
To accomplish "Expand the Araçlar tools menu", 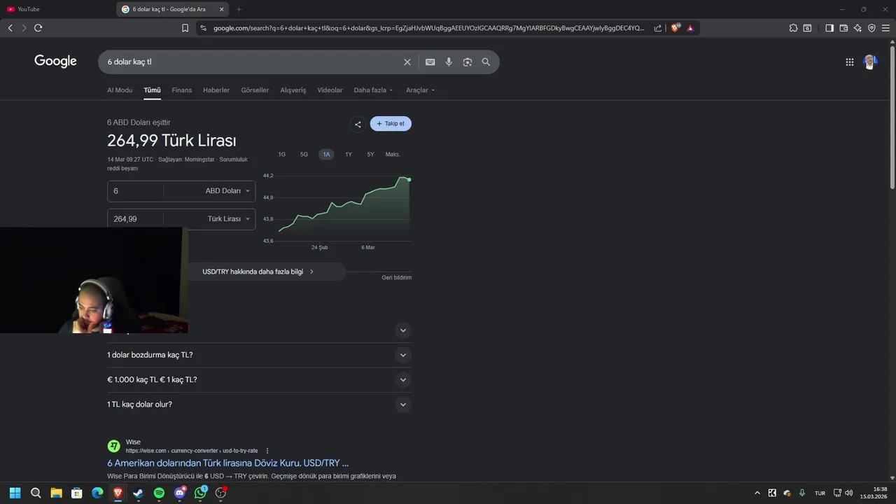I will click(420, 90).
